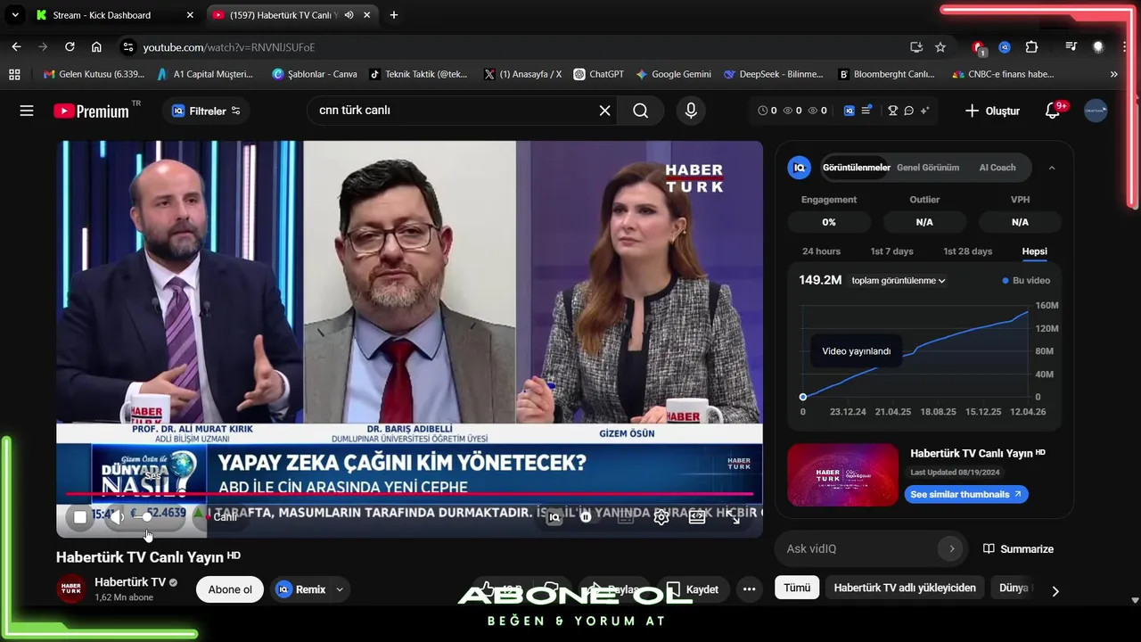Click the vidIQ list icon in header
Image resolution: width=1141 pixels, height=642 pixels.
866,111
